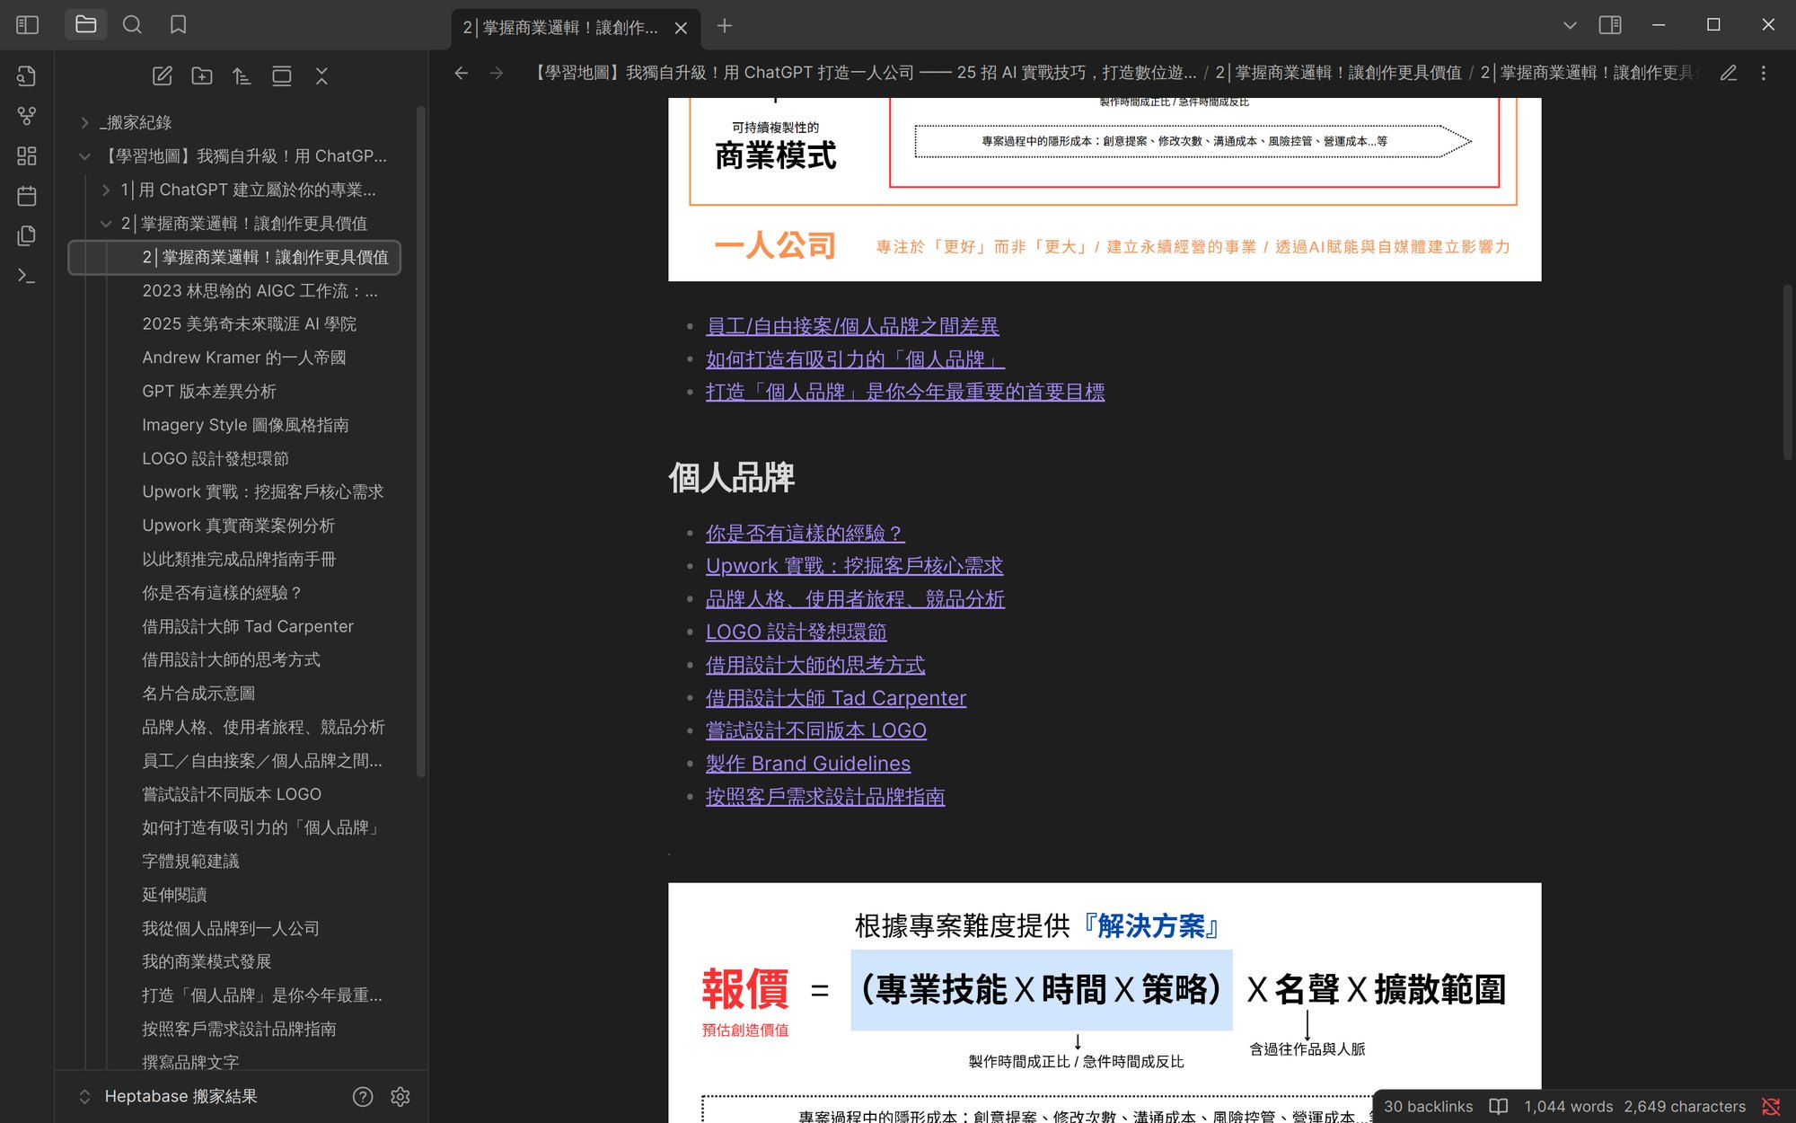This screenshot has height=1123, width=1796.
Task: Open the tab list dropdown
Action: [x=1570, y=25]
